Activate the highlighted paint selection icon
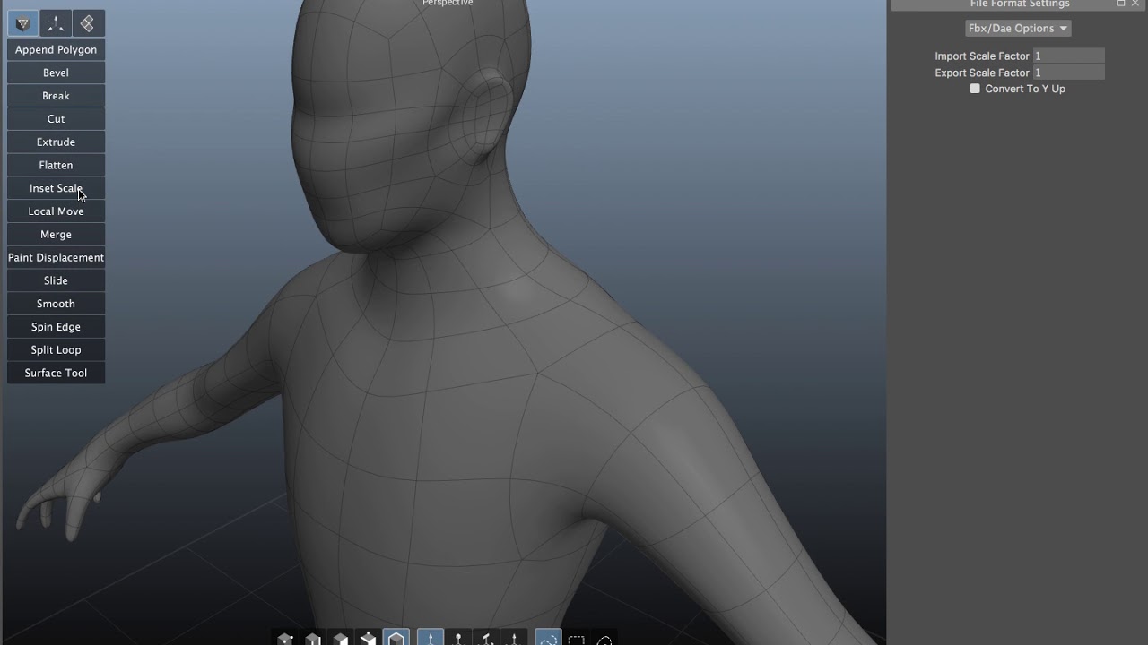The width and height of the screenshot is (1148, 645). point(548,639)
